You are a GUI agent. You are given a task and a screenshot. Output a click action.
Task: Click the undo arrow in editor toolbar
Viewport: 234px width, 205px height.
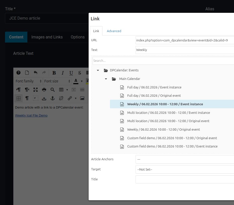pyautogui.click(x=35, y=73)
